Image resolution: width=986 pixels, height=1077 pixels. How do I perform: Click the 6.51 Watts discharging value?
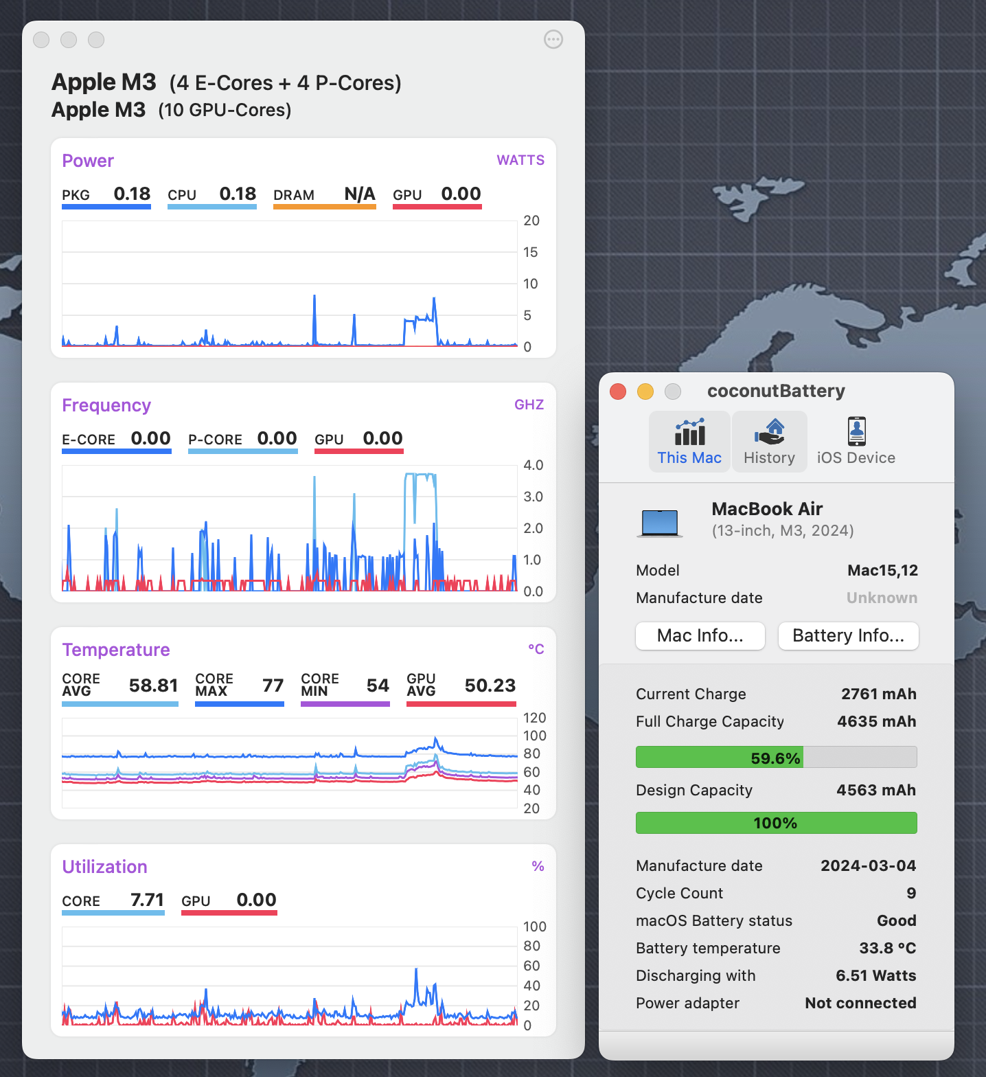tap(876, 975)
